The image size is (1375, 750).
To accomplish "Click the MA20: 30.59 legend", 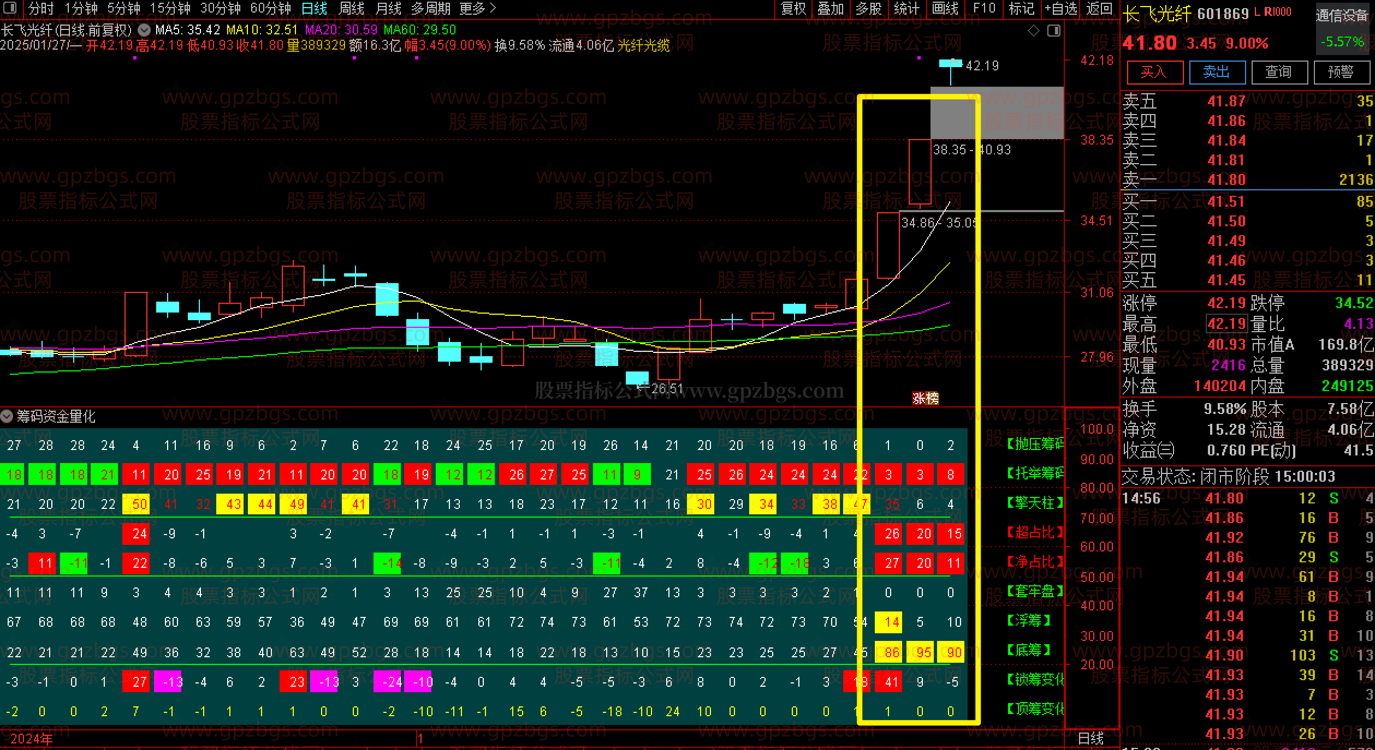I will 341,29.
